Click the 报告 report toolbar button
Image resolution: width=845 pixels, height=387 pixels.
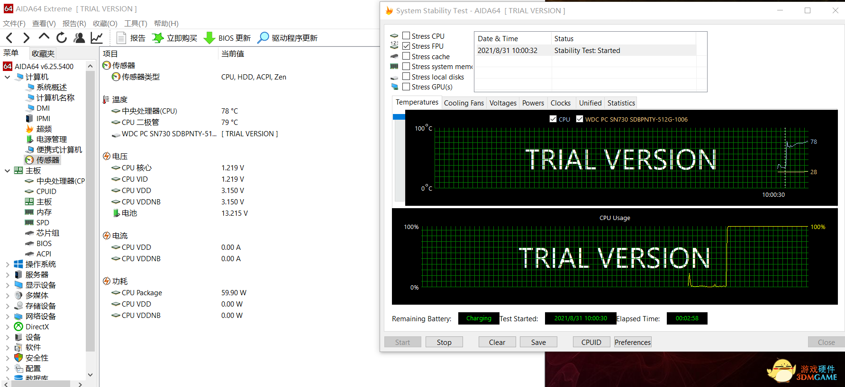[x=131, y=38]
